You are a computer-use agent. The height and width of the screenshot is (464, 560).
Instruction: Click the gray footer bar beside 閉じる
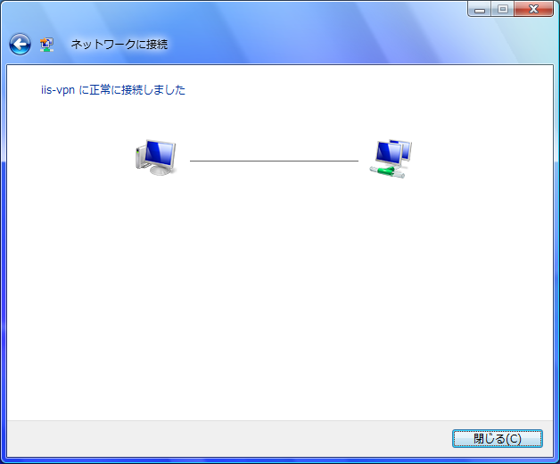228,439
